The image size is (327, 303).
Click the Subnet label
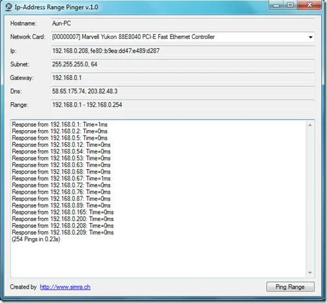tap(19, 64)
